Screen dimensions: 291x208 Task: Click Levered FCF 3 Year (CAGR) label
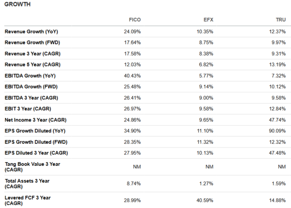(x=28, y=201)
